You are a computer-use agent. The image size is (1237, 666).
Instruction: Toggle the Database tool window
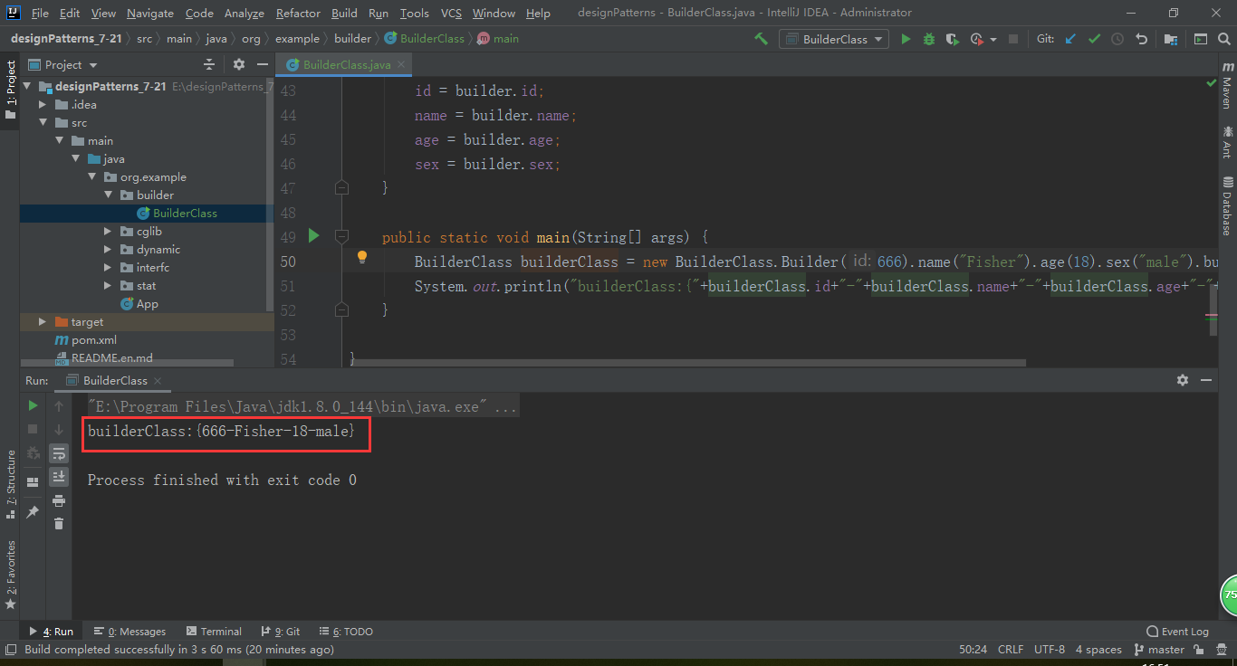tap(1226, 206)
